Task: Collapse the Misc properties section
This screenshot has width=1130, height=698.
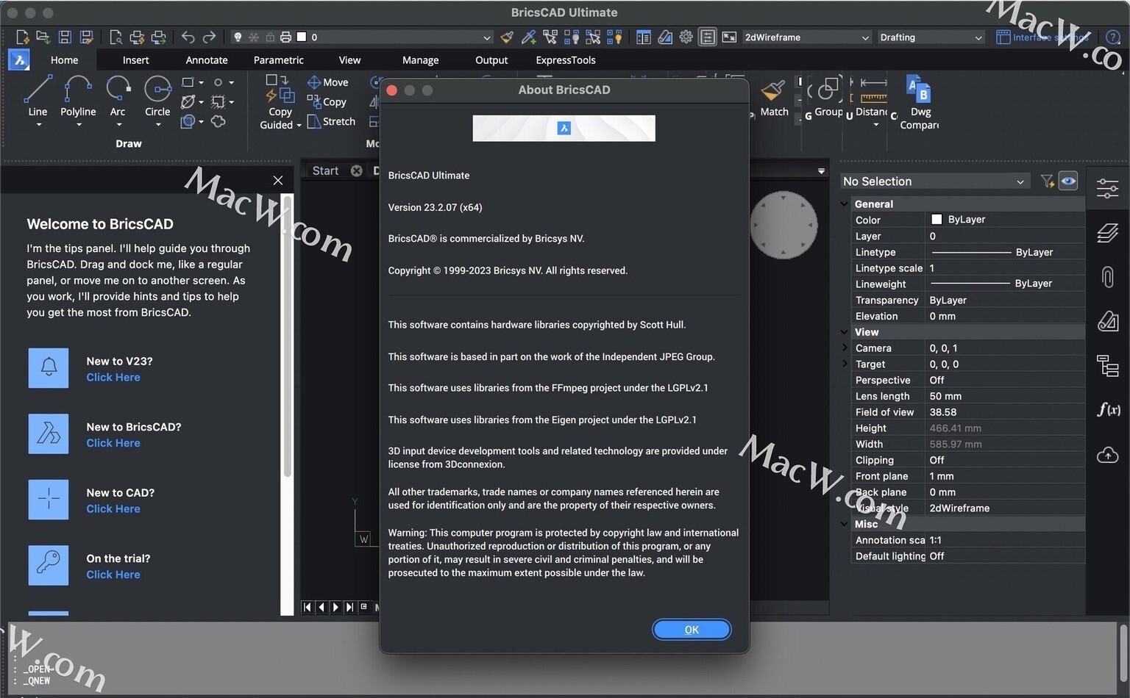Action: click(845, 524)
